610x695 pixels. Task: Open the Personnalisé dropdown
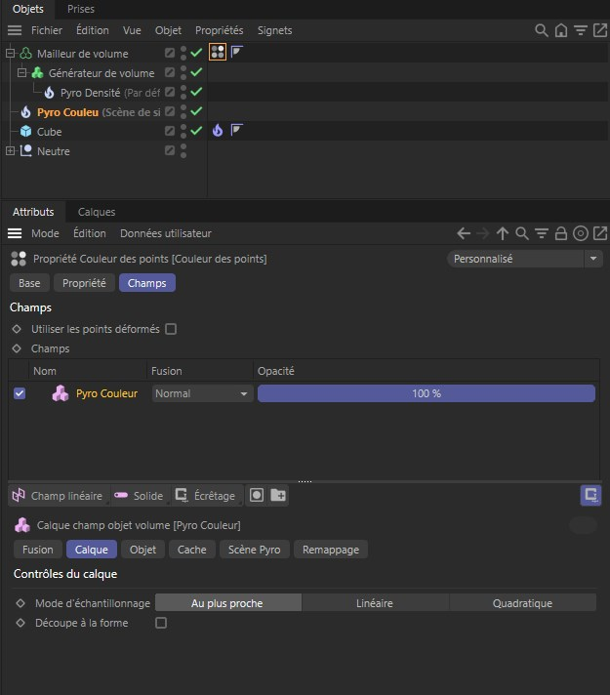click(524, 259)
